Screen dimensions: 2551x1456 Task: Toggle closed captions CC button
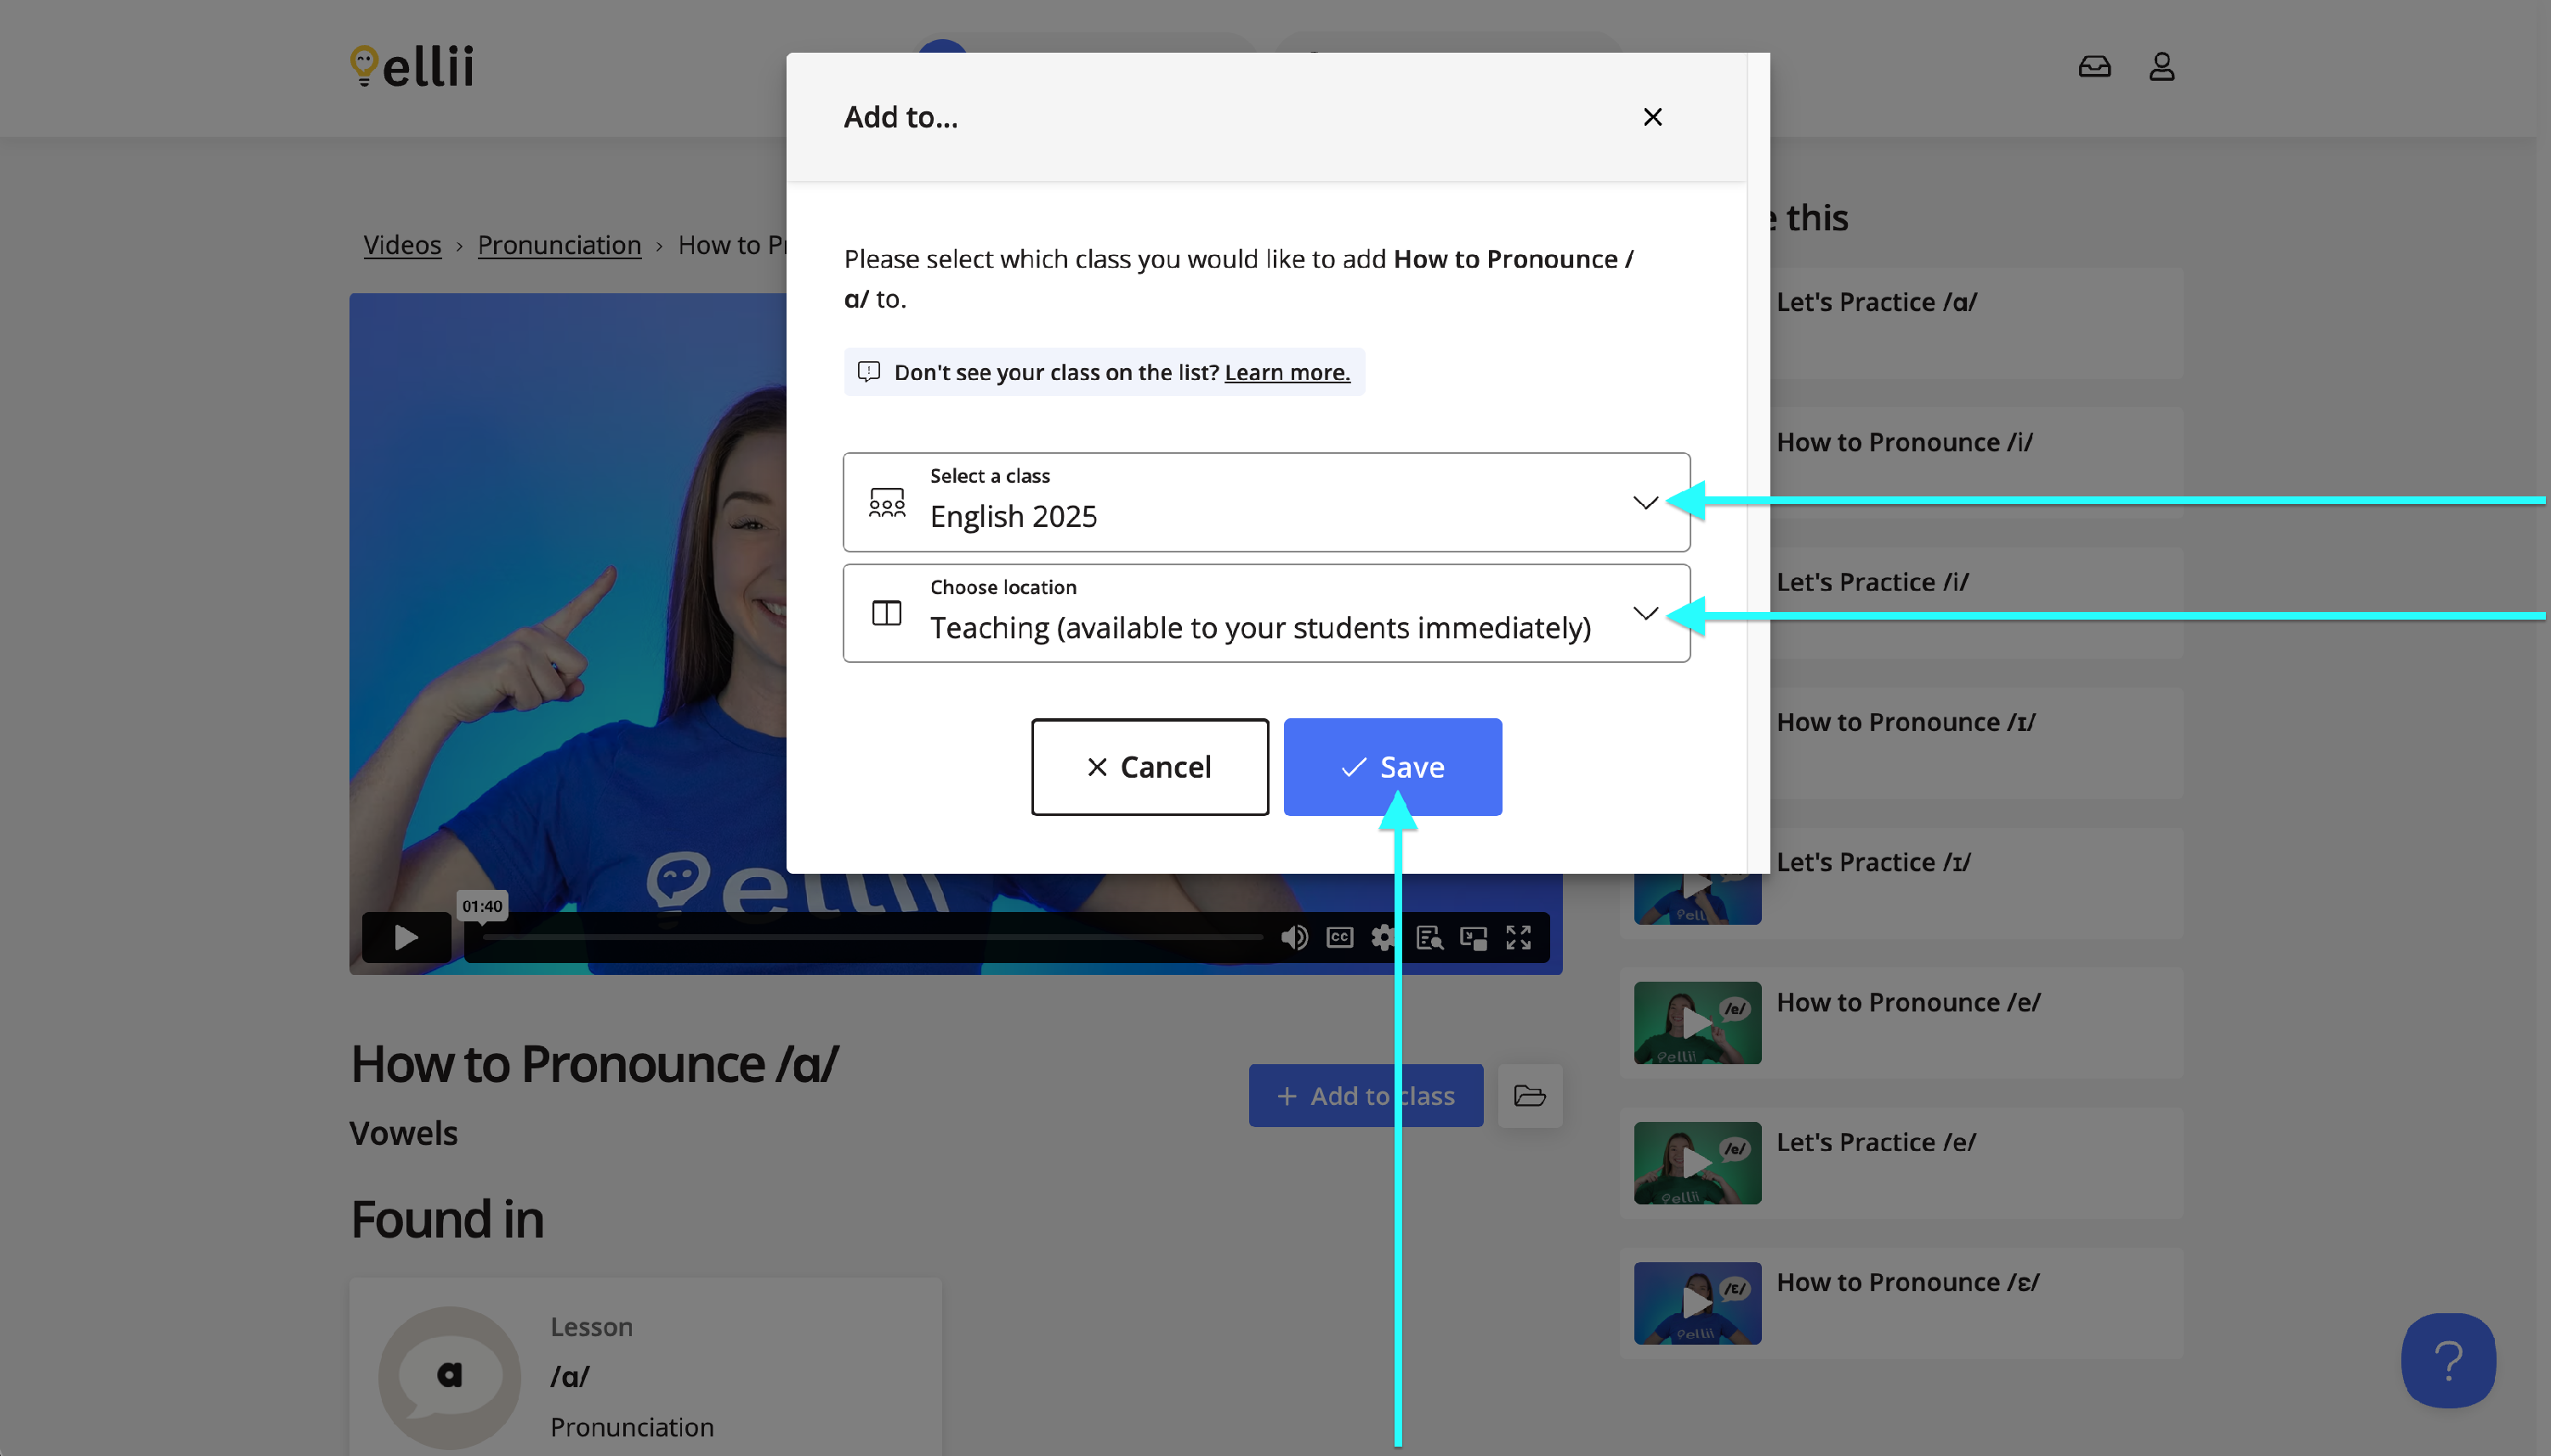coord(1338,937)
